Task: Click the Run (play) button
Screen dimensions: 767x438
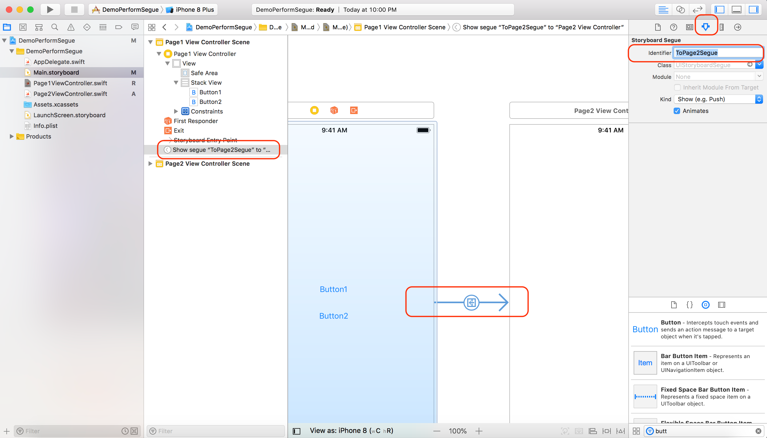Action: (x=50, y=9)
